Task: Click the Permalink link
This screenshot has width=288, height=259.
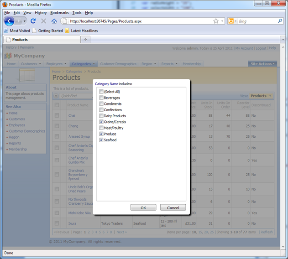Action: click(x=27, y=47)
